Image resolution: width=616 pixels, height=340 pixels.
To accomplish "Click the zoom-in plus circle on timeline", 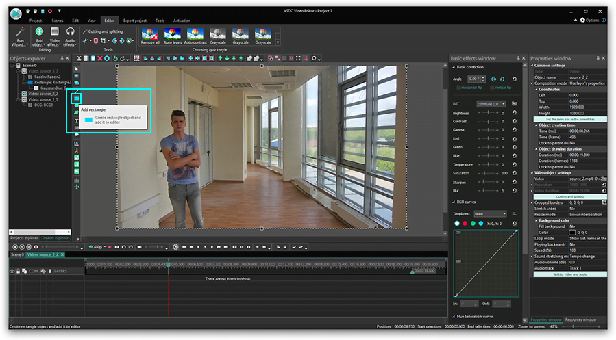I will click(15, 247).
